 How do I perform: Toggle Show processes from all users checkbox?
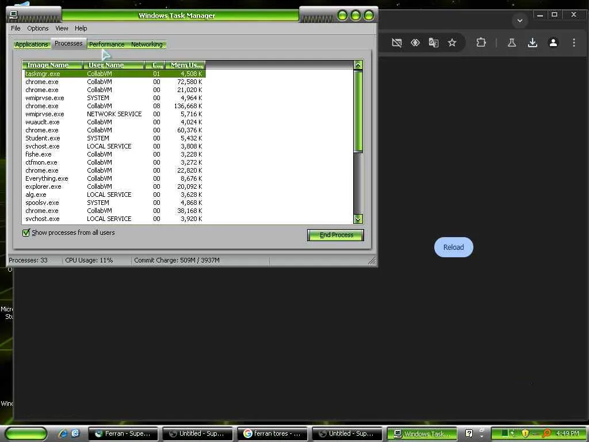(x=26, y=233)
